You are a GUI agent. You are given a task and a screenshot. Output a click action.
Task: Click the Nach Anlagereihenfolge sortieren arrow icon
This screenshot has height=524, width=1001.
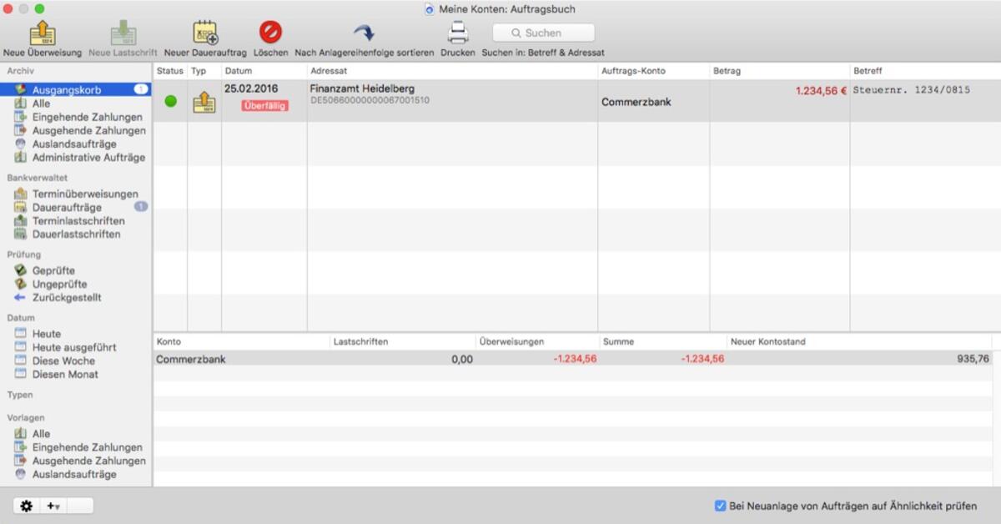(x=364, y=32)
